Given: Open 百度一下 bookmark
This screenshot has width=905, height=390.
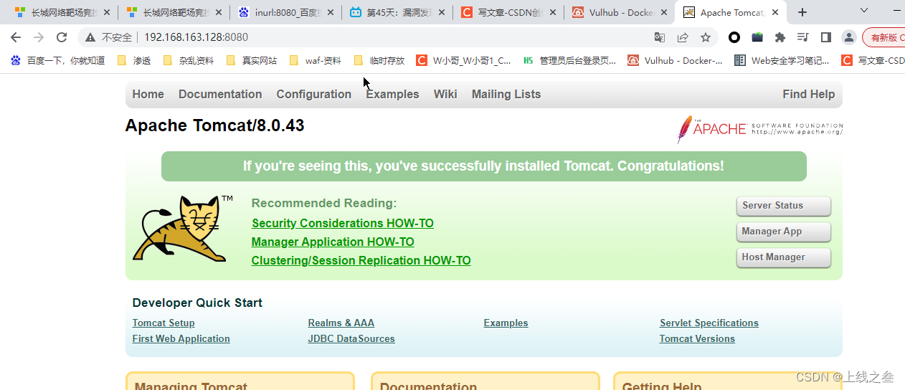Looking at the screenshot, I should point(58,61).
